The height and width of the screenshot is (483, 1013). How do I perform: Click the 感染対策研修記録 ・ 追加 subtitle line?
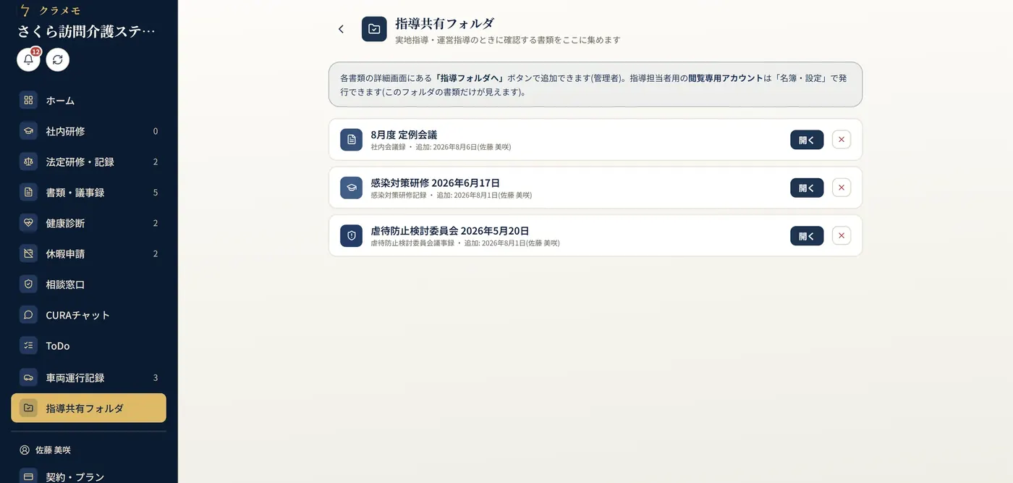pos(451,196)
